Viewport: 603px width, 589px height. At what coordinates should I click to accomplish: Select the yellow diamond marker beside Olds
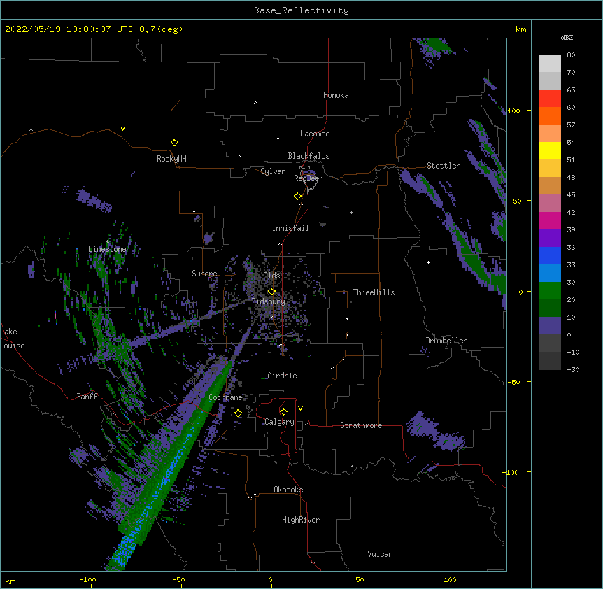[271, 291]
